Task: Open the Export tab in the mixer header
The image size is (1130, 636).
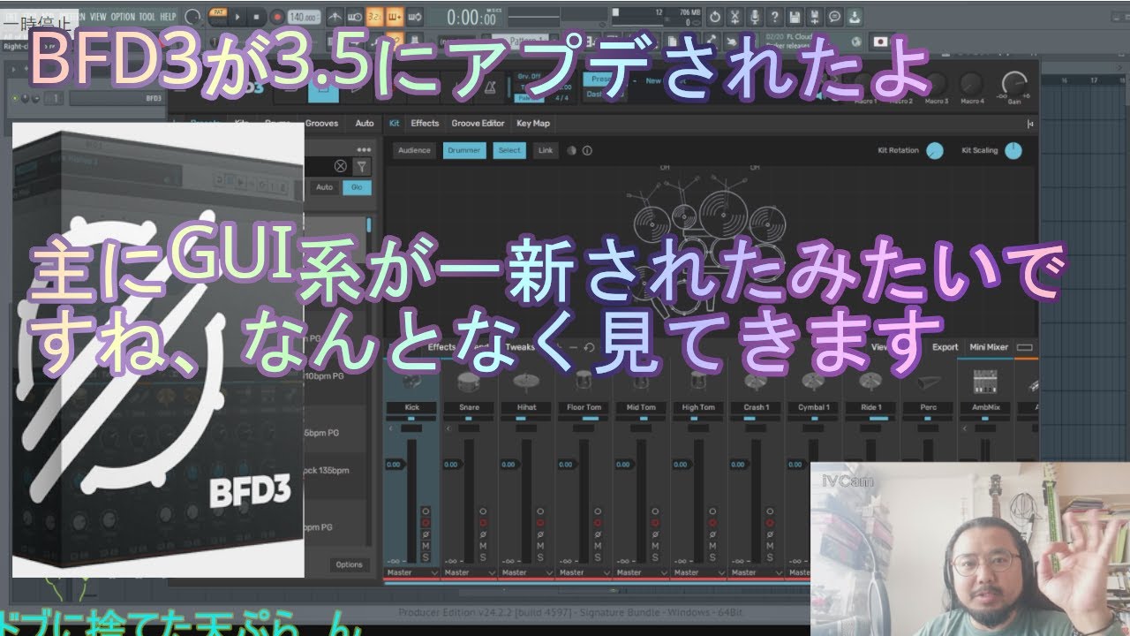Action: coord(945,347)
